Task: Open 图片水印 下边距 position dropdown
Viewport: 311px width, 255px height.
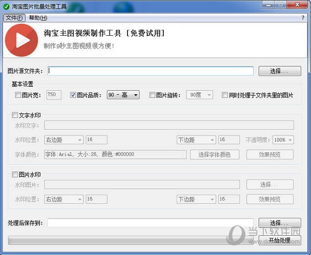Action: (x=196, y=199)
